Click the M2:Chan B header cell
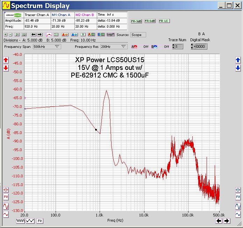The image size is (243, 228). [x=86, y=15]
